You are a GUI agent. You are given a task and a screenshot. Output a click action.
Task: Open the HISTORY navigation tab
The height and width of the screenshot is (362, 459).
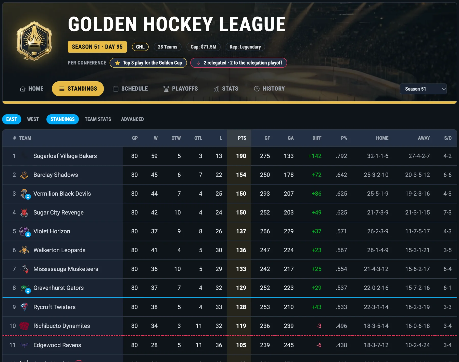click(x=270, y=89)
